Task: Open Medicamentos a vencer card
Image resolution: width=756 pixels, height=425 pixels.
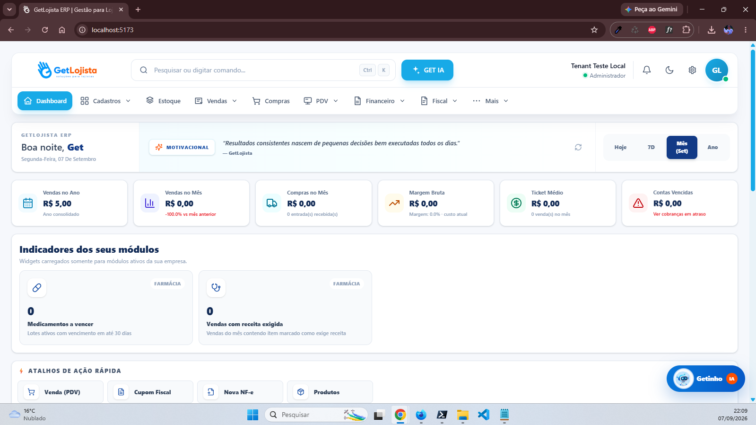Action: (x=106, y=308)
